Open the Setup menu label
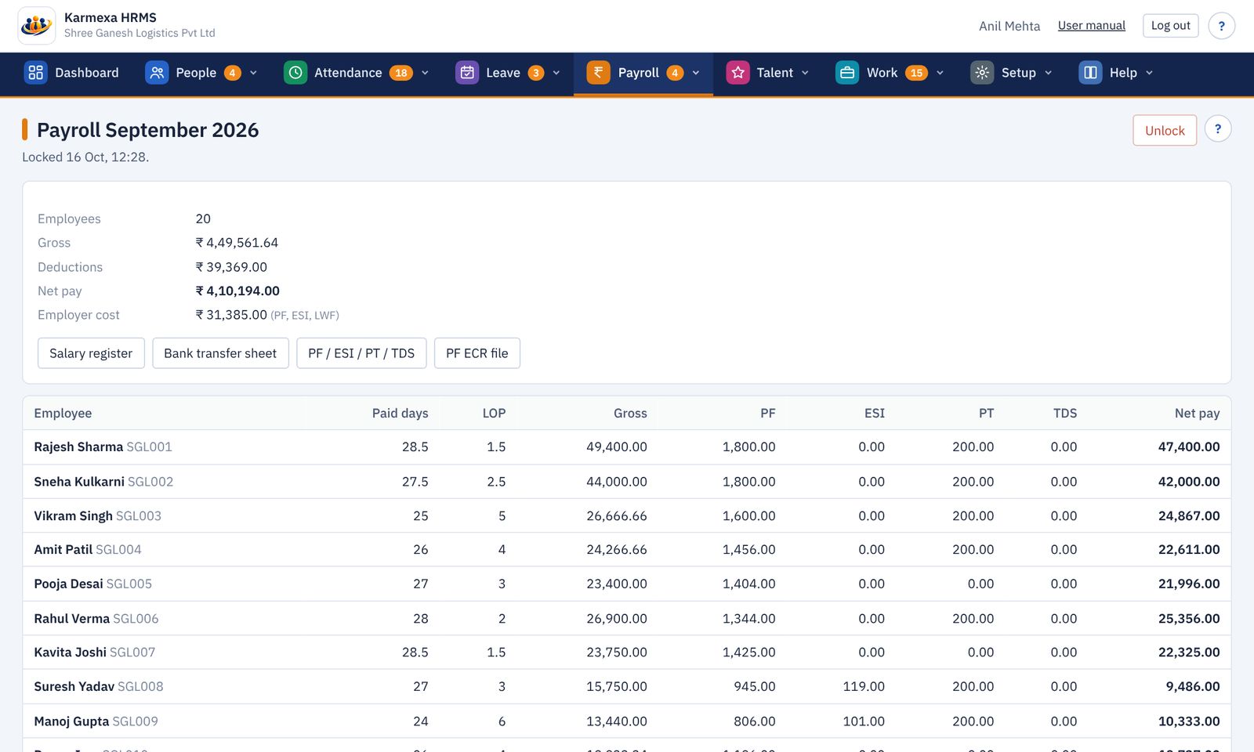 (x=1018, y=73)
